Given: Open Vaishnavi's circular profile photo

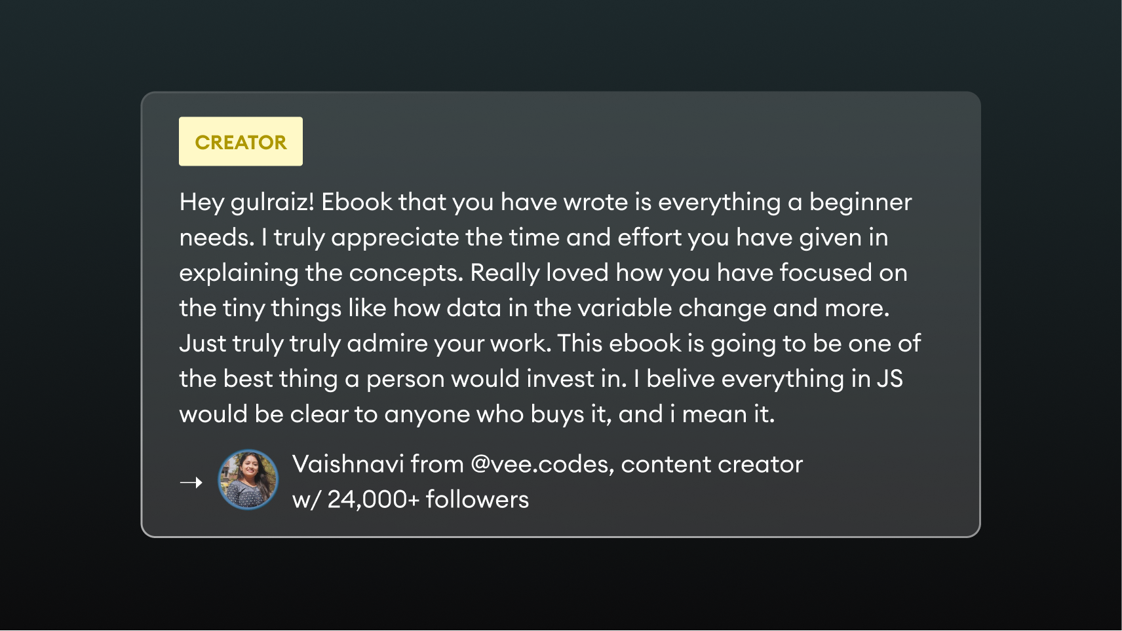Looking at the screenshot, I should pyautogui.click(x=248, y=479).
